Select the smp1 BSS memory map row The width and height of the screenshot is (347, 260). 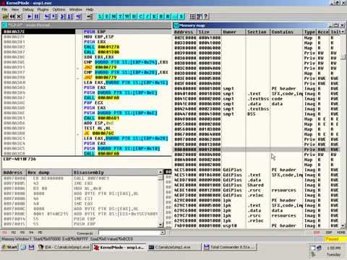click(x=257, y=114)
